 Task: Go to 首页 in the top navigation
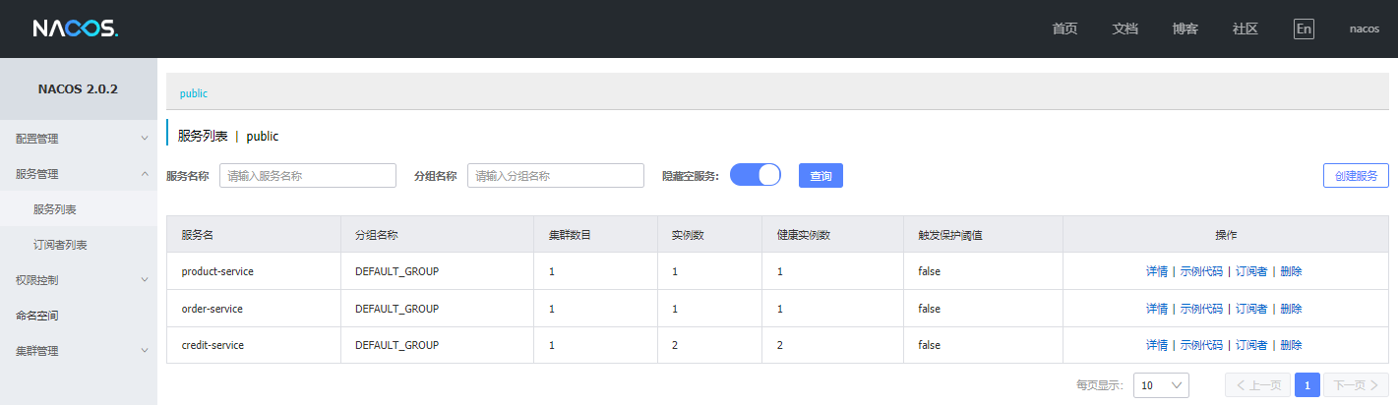[1064, 29]
